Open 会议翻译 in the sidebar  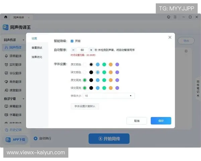[x=13, y=73]
